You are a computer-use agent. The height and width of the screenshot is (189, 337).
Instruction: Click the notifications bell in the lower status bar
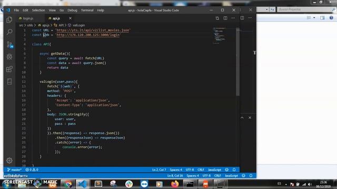tap(251, 176)
